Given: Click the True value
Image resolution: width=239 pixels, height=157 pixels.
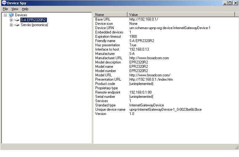Looking at the screenshot, I should click(133, 45).
